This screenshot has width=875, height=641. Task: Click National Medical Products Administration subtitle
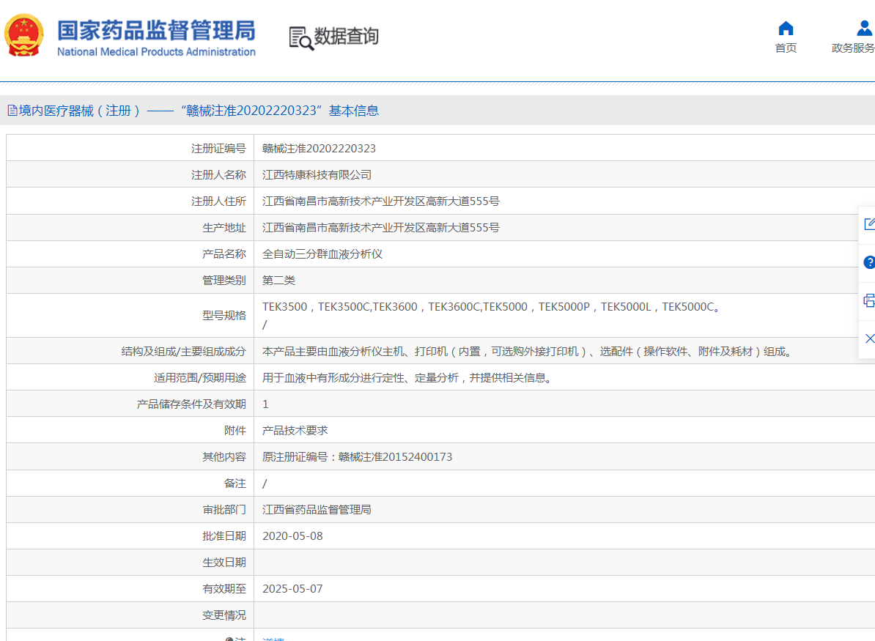coord(156,52)
